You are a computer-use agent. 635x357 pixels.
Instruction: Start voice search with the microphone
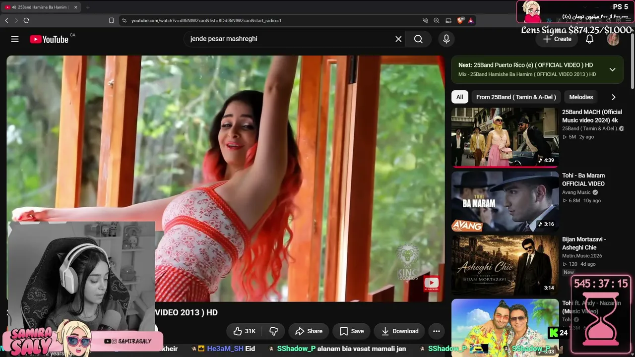(446, 39)
